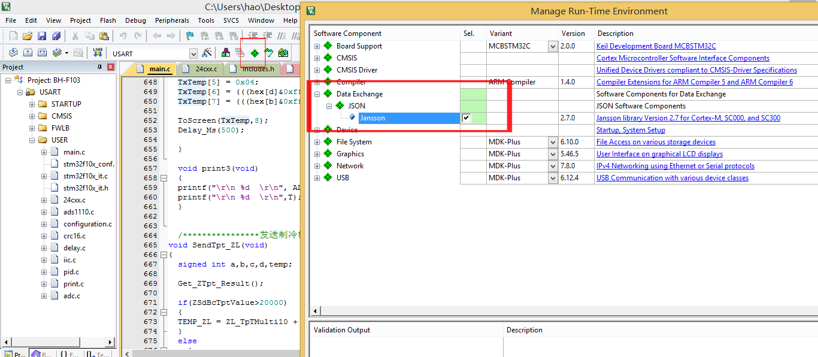The width and height of the screenshot is (818, 357).
Task: Uncheck the Jansson component checkbox
Action: pyautogui.click(x=466, y=118)
